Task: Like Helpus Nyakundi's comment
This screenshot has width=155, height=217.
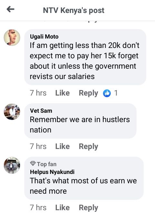Action: (x=62, y=208)
